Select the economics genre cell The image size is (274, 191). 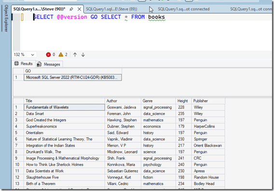click(159, 126)
